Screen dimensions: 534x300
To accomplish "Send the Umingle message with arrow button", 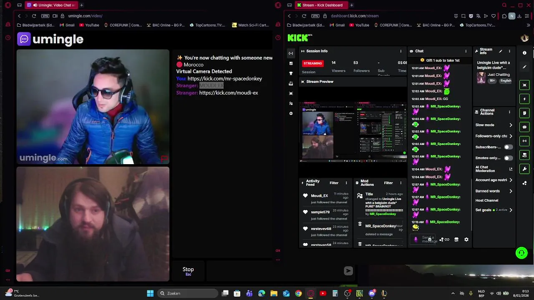I will [x=348, y=271].
